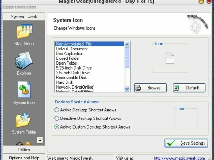Select 'Network Drive(Online)' in the list

tap(89, 87)
